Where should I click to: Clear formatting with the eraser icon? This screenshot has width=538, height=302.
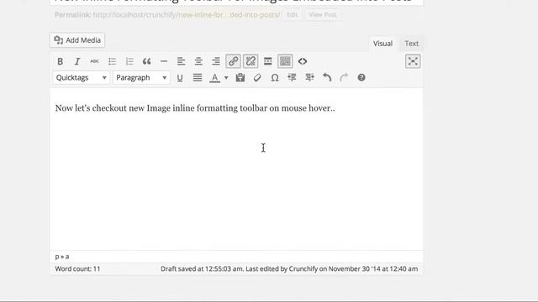(x=257, y=78)
